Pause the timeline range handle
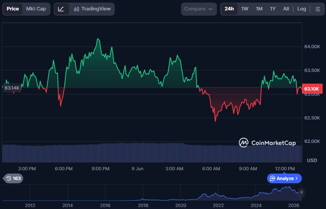The height and width of the screenshot is (209, 326). point(301,192)
